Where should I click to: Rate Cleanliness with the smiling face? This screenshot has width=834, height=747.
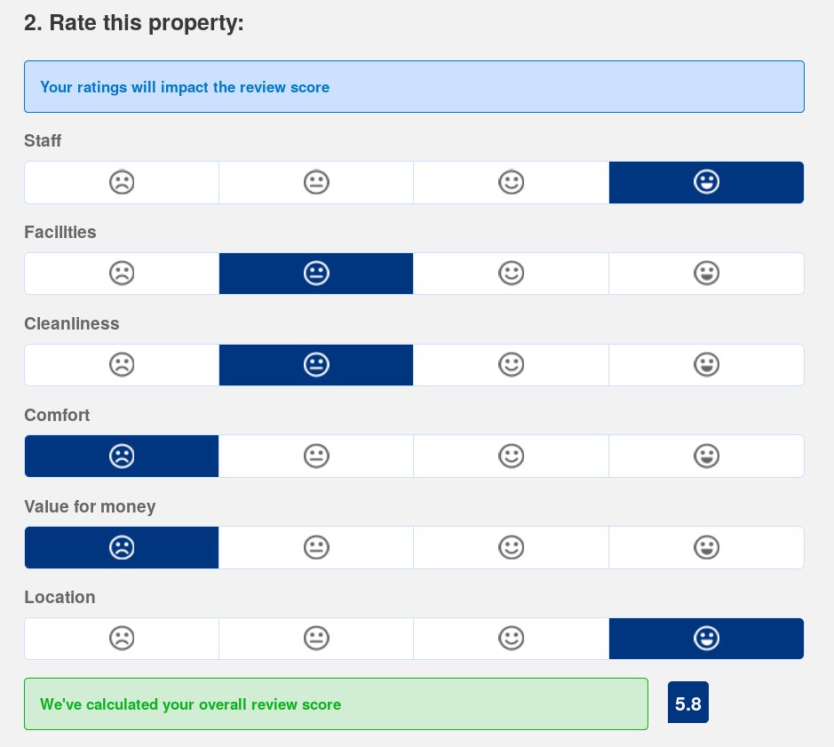tap(511, 365)
